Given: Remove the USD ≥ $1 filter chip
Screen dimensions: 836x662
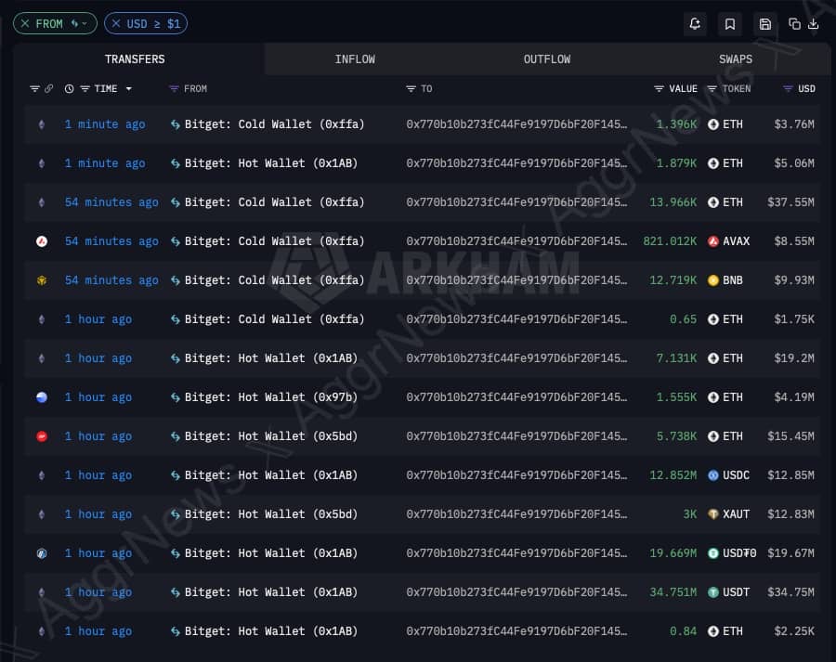Looking at the screenshot, I should coord(116,23).
